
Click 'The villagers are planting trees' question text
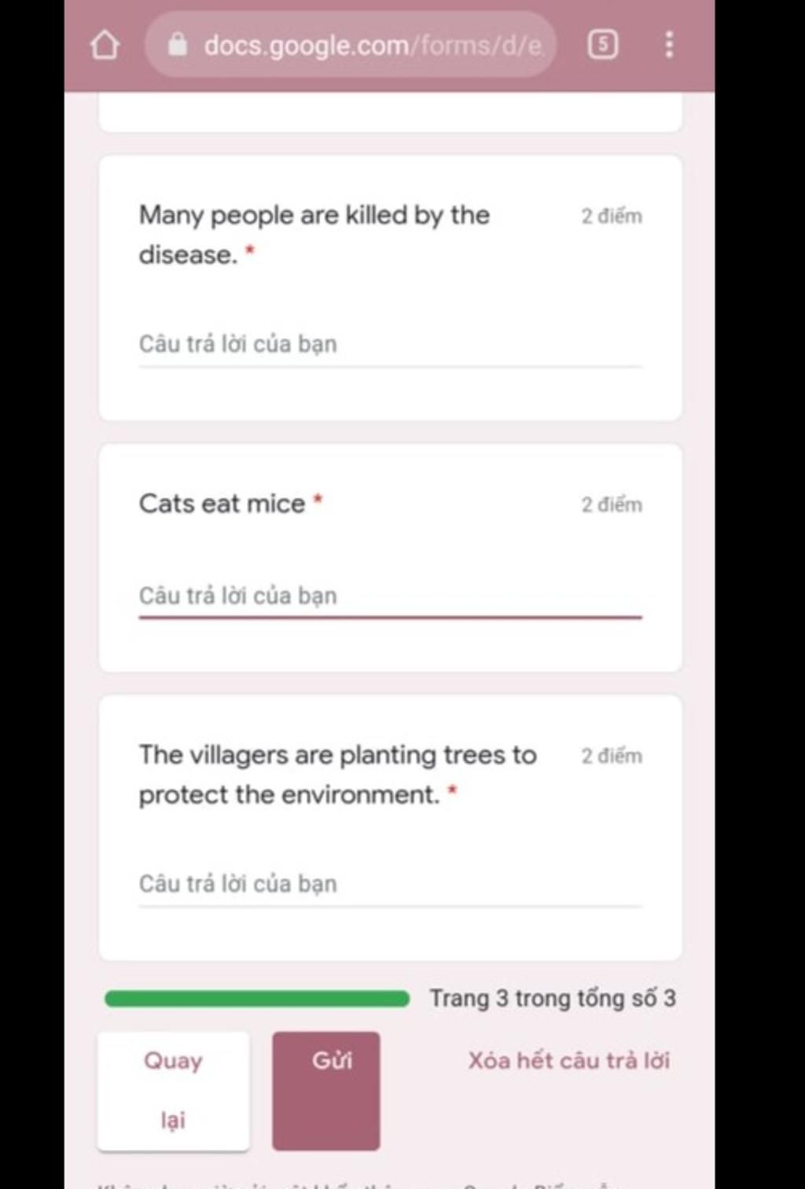pyautogui.click(x=338, y=775)
